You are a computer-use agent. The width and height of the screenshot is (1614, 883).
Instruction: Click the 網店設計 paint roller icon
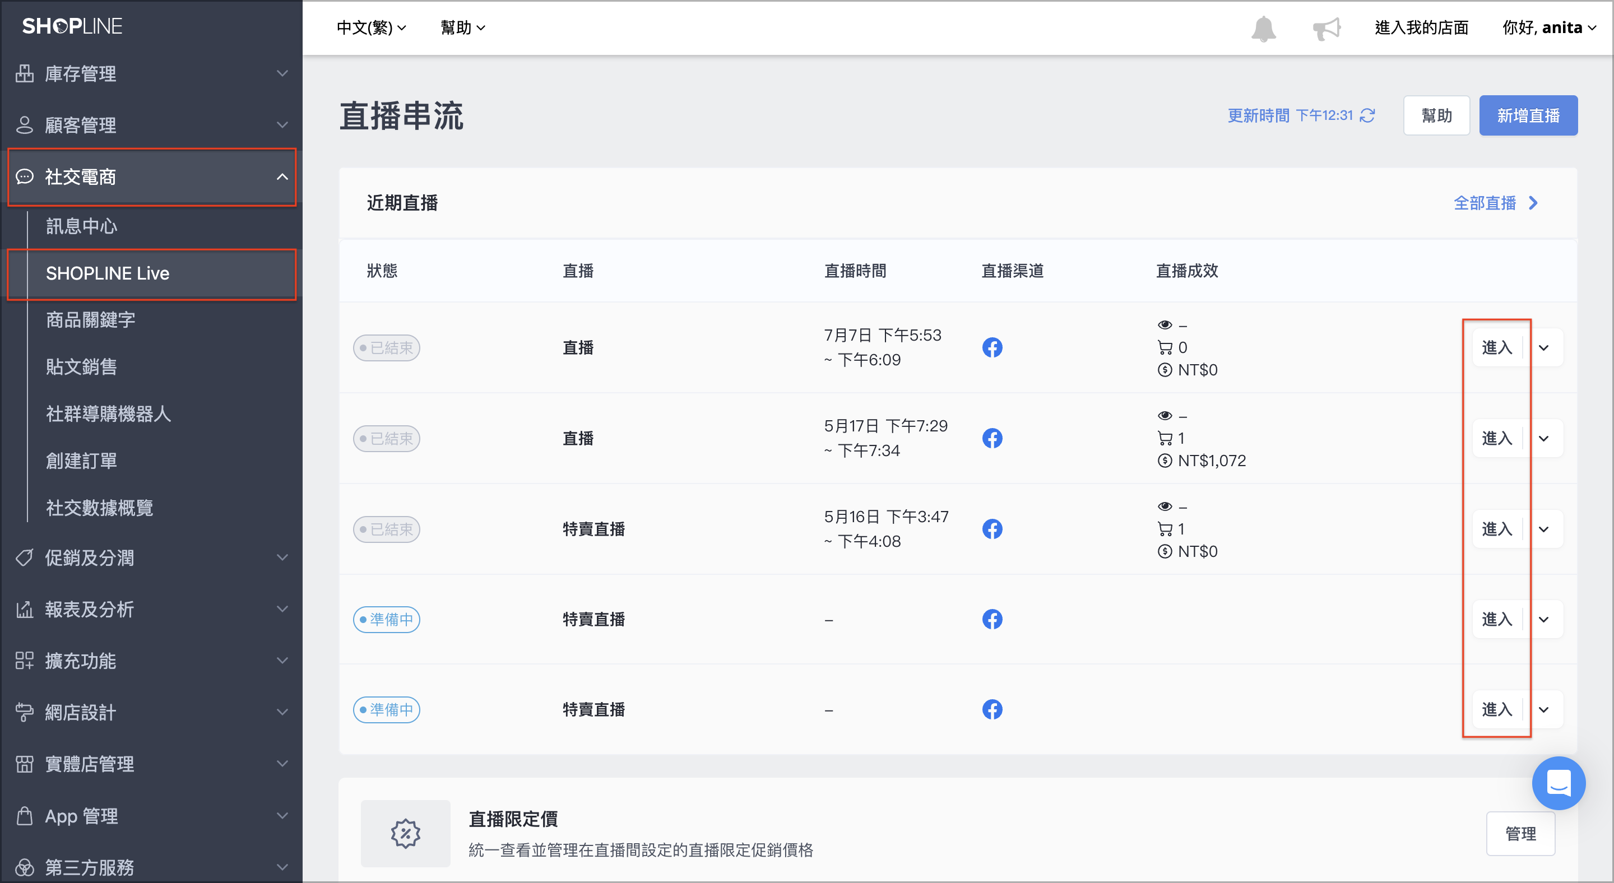coord(25,712)
